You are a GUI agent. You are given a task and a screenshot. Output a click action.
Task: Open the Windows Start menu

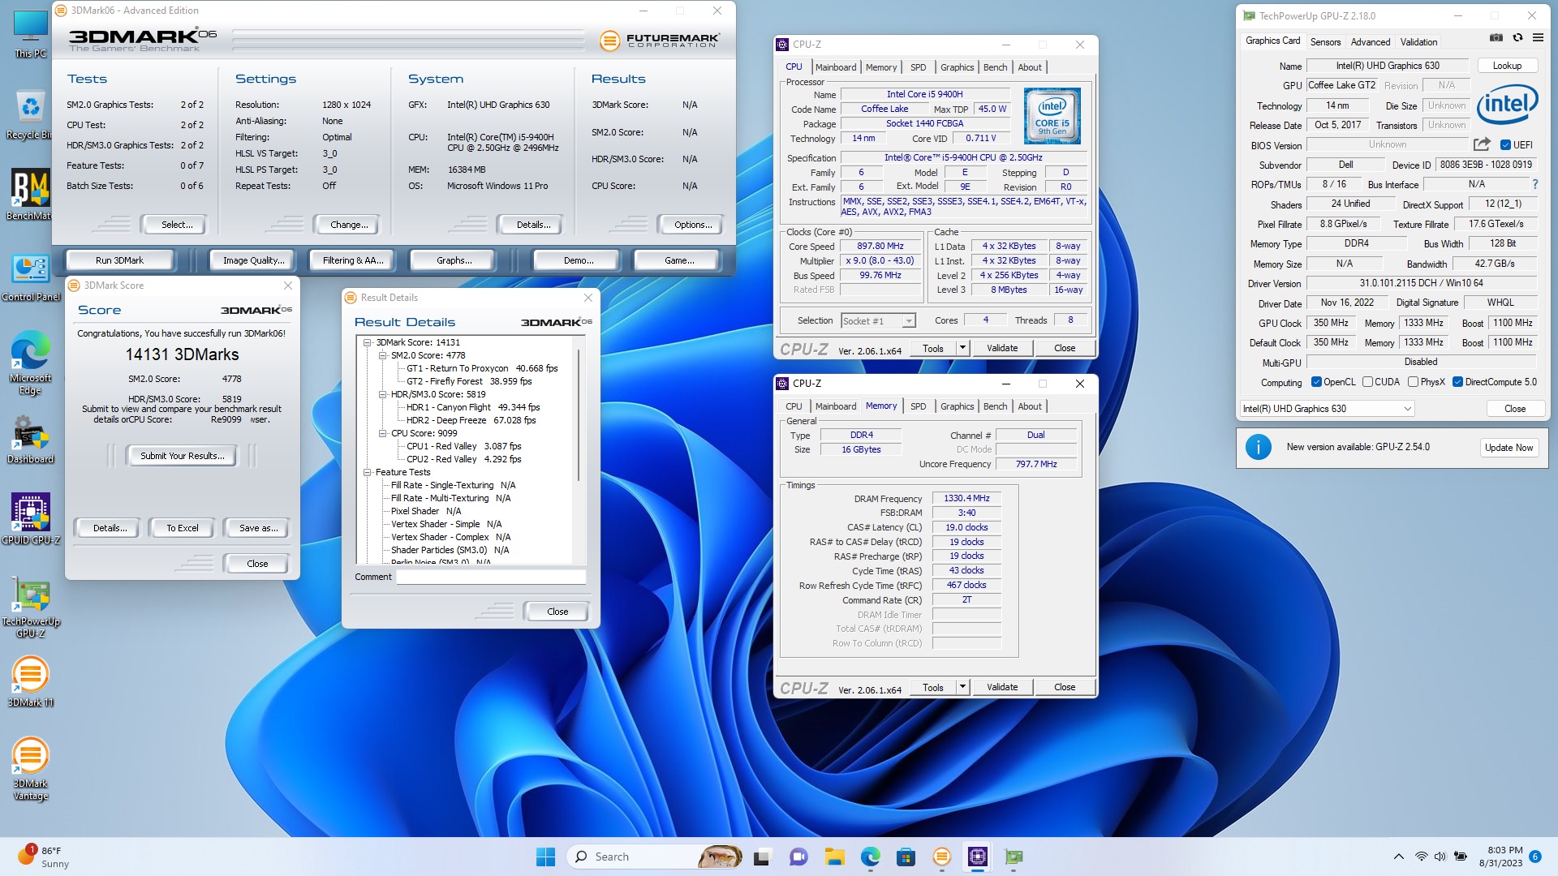(x=546, y=857)
